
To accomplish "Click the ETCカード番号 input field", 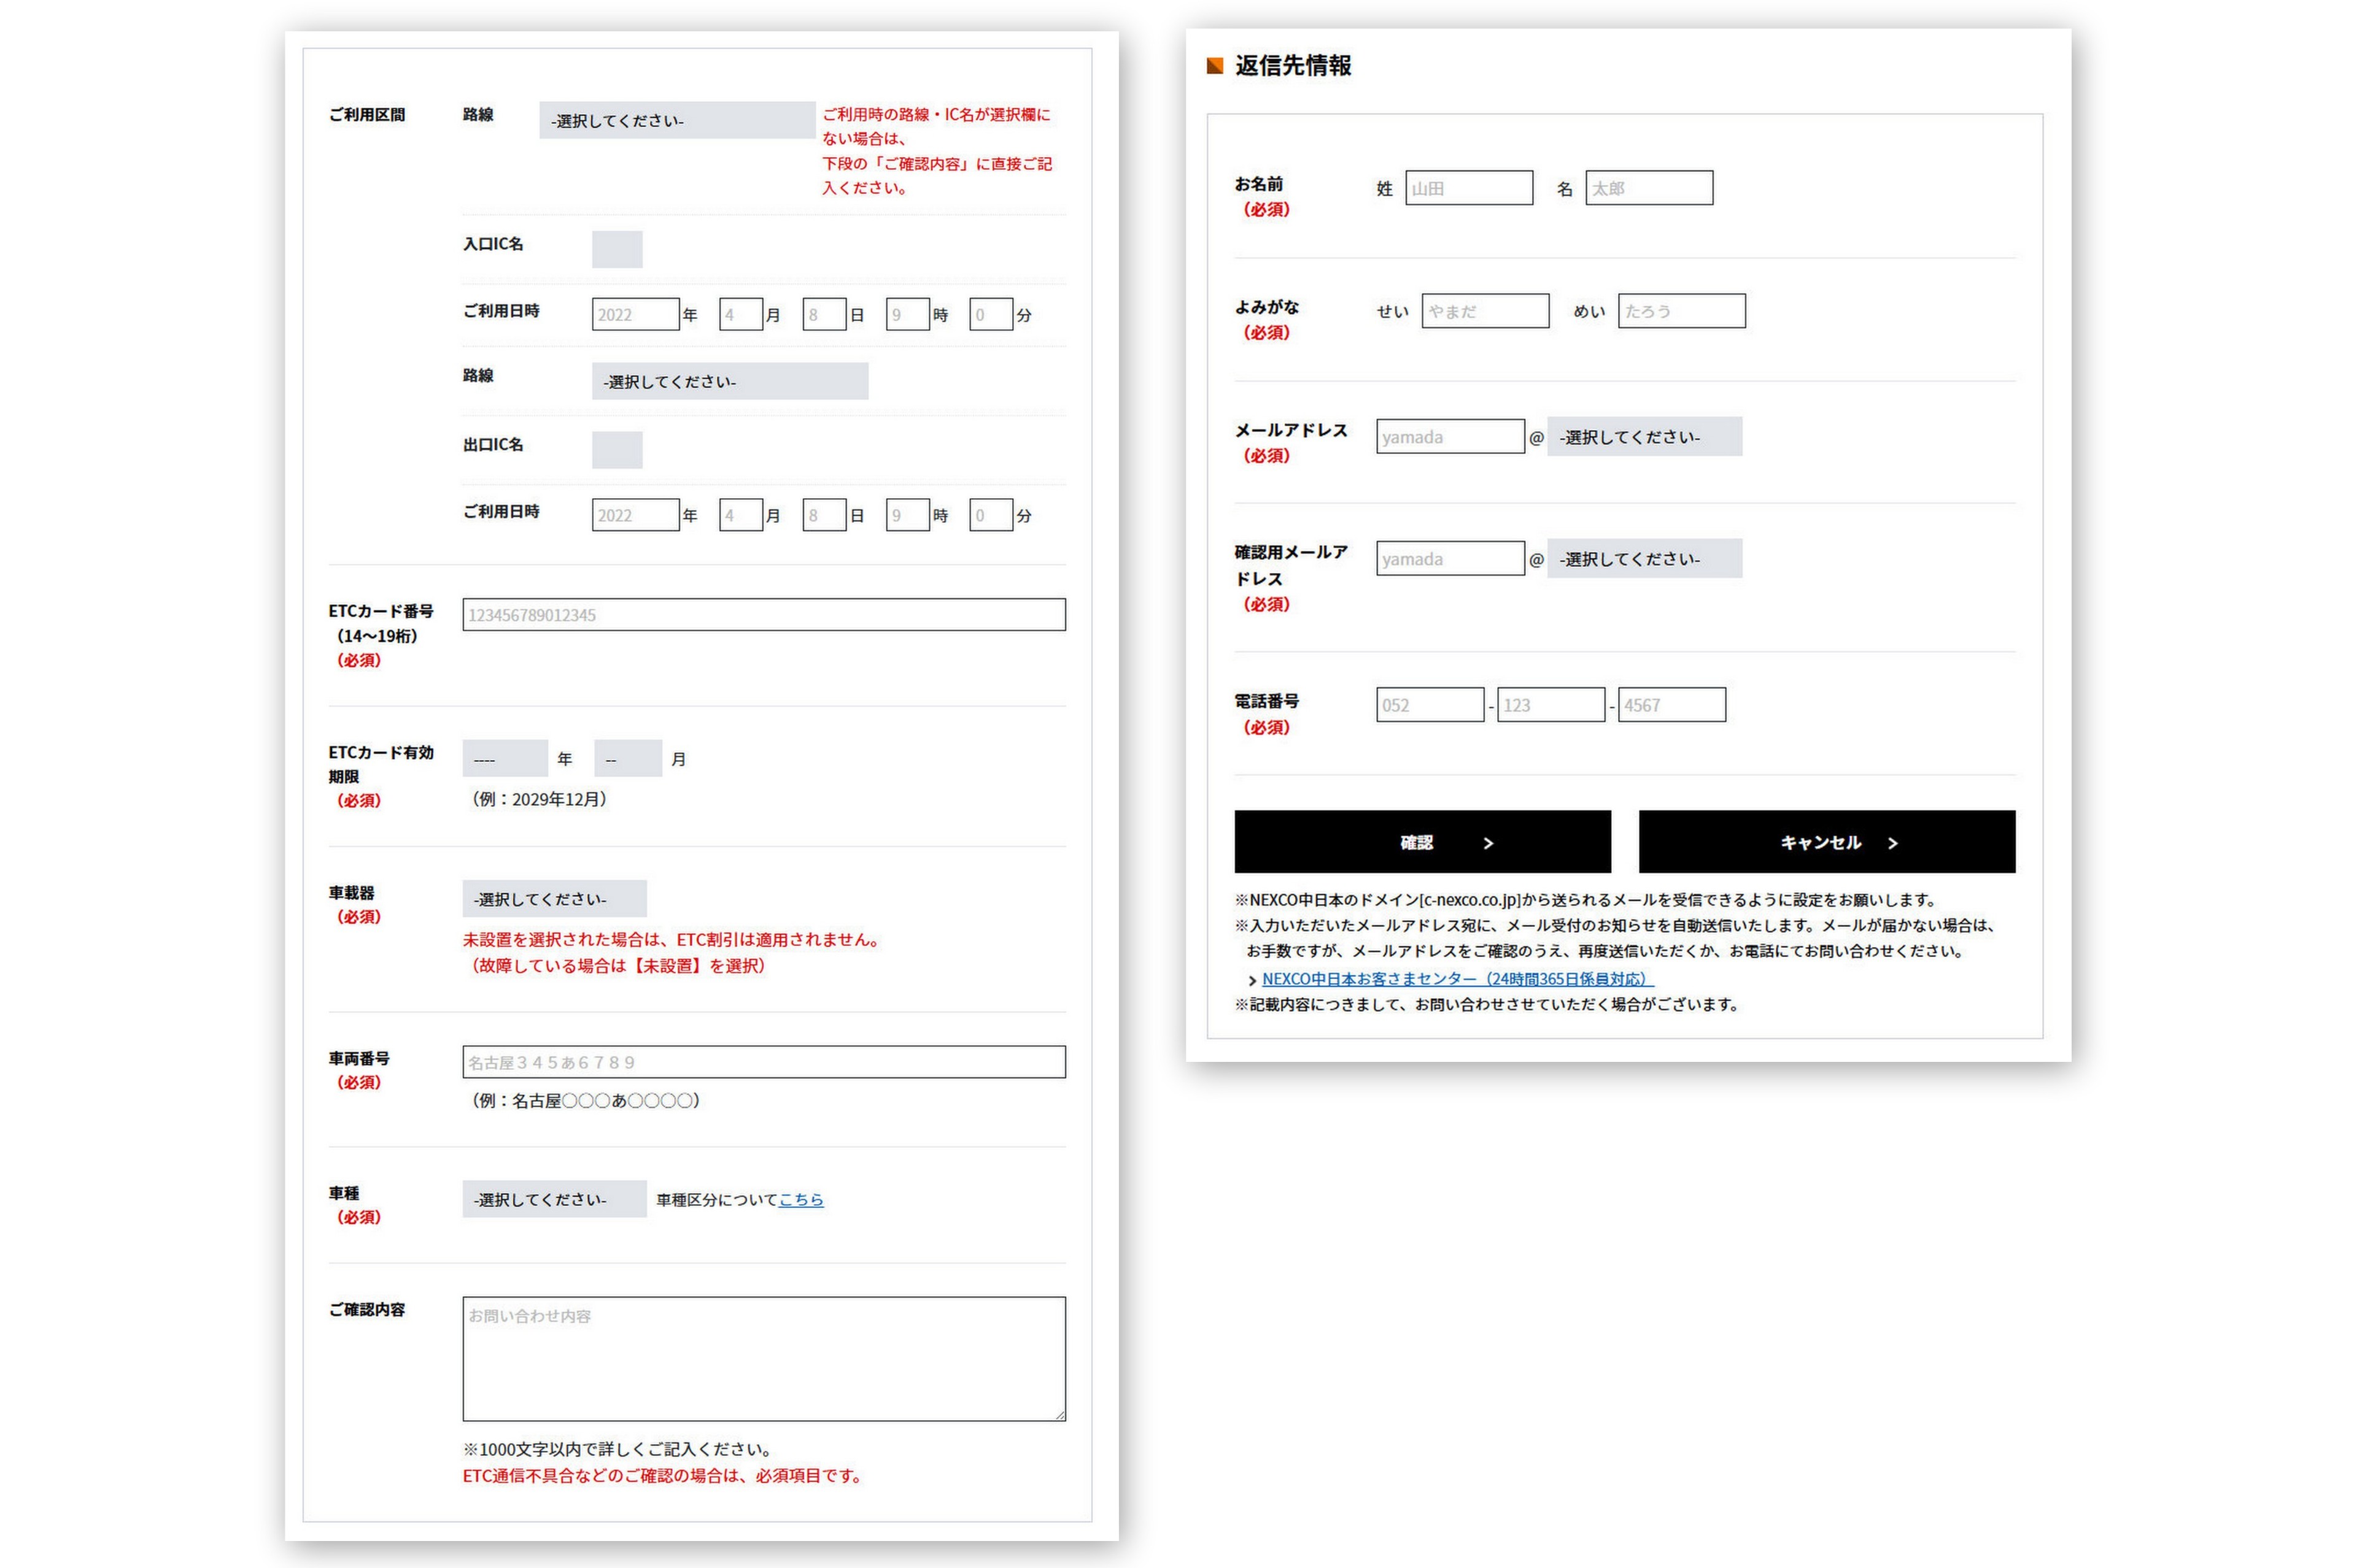I will point(764,615).
